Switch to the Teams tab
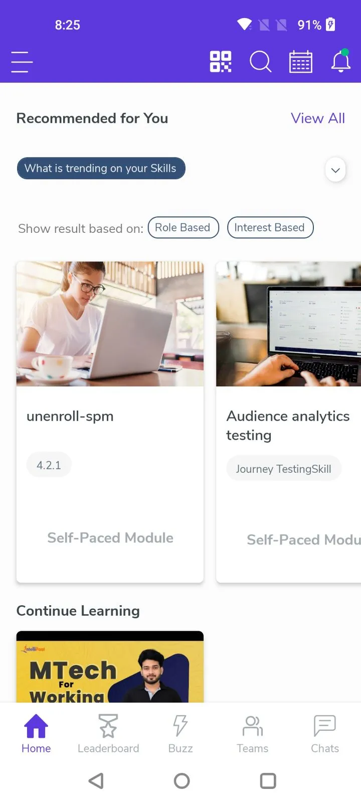361x803 pixels. pos(253,734)
